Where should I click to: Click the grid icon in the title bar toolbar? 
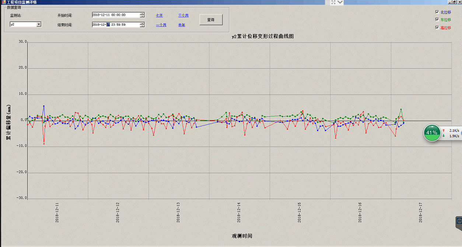[327, 2]
